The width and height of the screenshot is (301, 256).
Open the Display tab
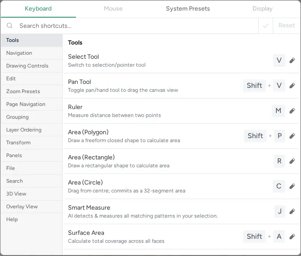(263, 9)
